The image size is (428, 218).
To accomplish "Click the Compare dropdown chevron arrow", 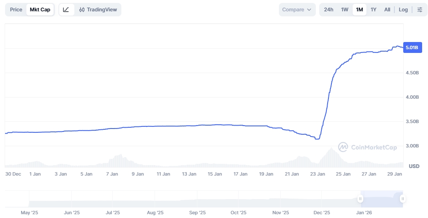I will coord(310,10).
